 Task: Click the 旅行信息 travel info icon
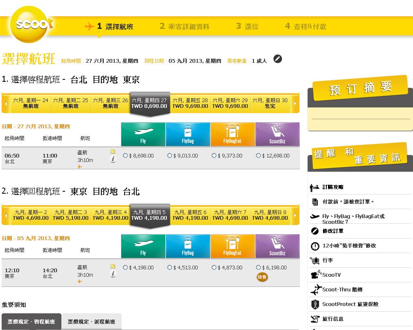coord(315,319)
